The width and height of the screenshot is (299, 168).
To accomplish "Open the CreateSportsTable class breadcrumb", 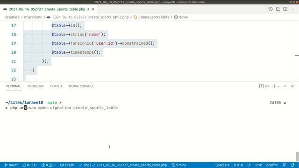I will pos(154,17).
